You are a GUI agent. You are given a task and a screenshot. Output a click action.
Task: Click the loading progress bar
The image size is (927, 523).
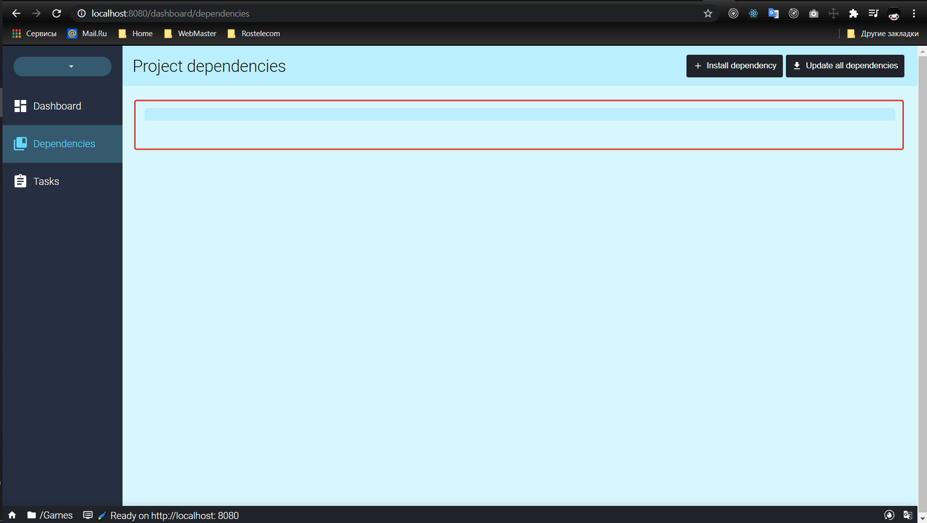point(520,114)
